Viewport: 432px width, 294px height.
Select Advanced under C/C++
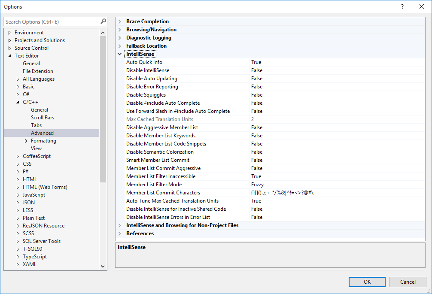coord(42,133)
